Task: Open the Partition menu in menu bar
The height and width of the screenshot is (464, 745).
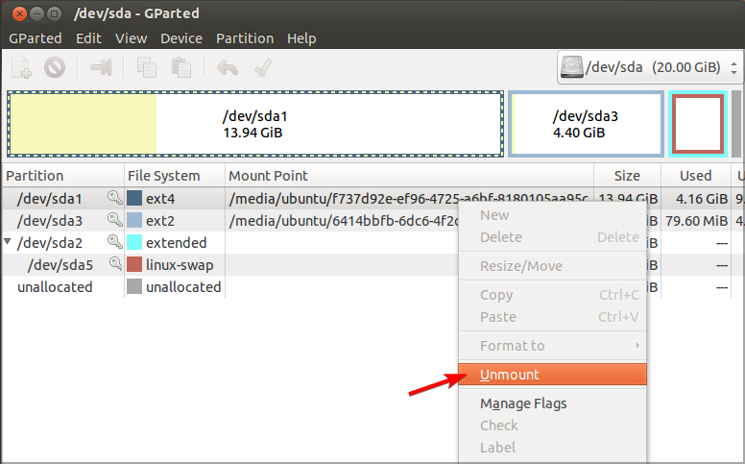Action: [x=245, y=38]
